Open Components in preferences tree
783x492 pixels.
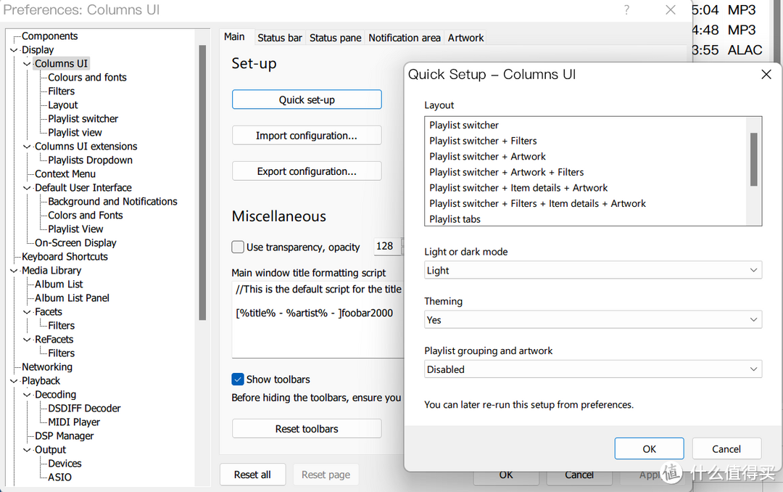coord(50,36)
